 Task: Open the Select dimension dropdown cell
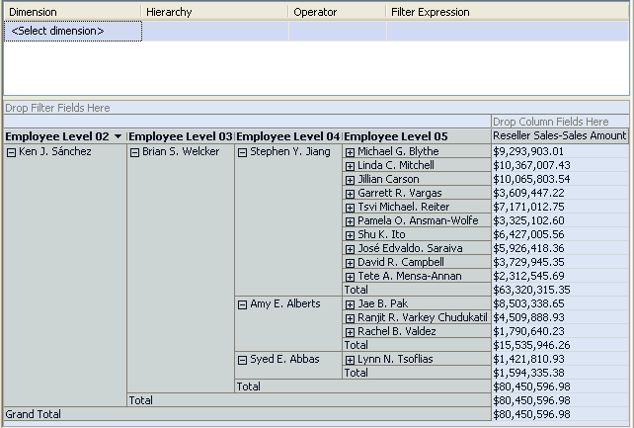[73, 32]
